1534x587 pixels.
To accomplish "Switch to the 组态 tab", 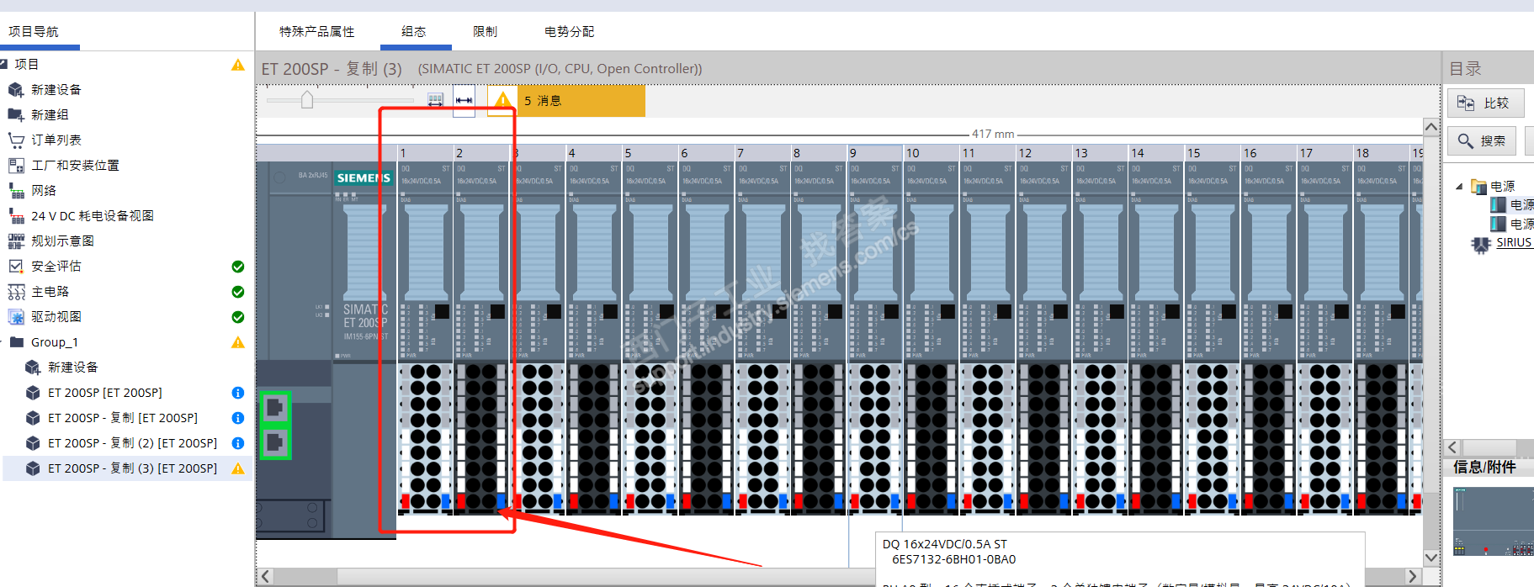I will [414, 32].
